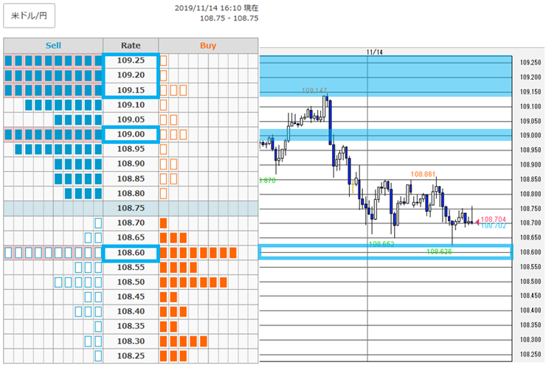Viewport: 546px width, 368px height.
Task: Click the 108.652 green low label on chart
Action: pyautogui.click(x=381, y=244)
